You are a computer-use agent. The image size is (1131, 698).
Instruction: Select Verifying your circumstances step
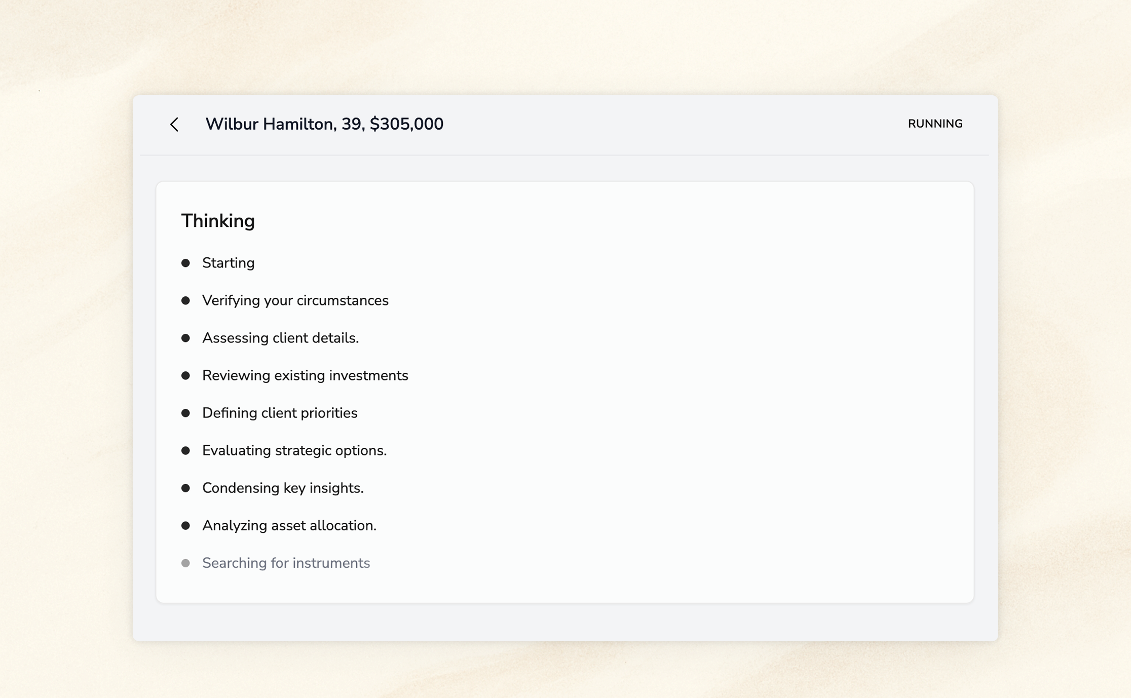pos(295,300)
